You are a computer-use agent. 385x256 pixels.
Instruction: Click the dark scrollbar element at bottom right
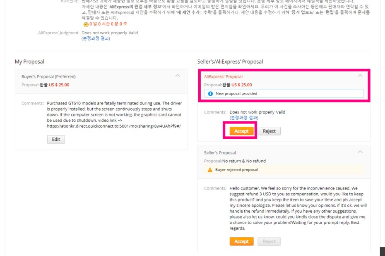tap(382, 251)
